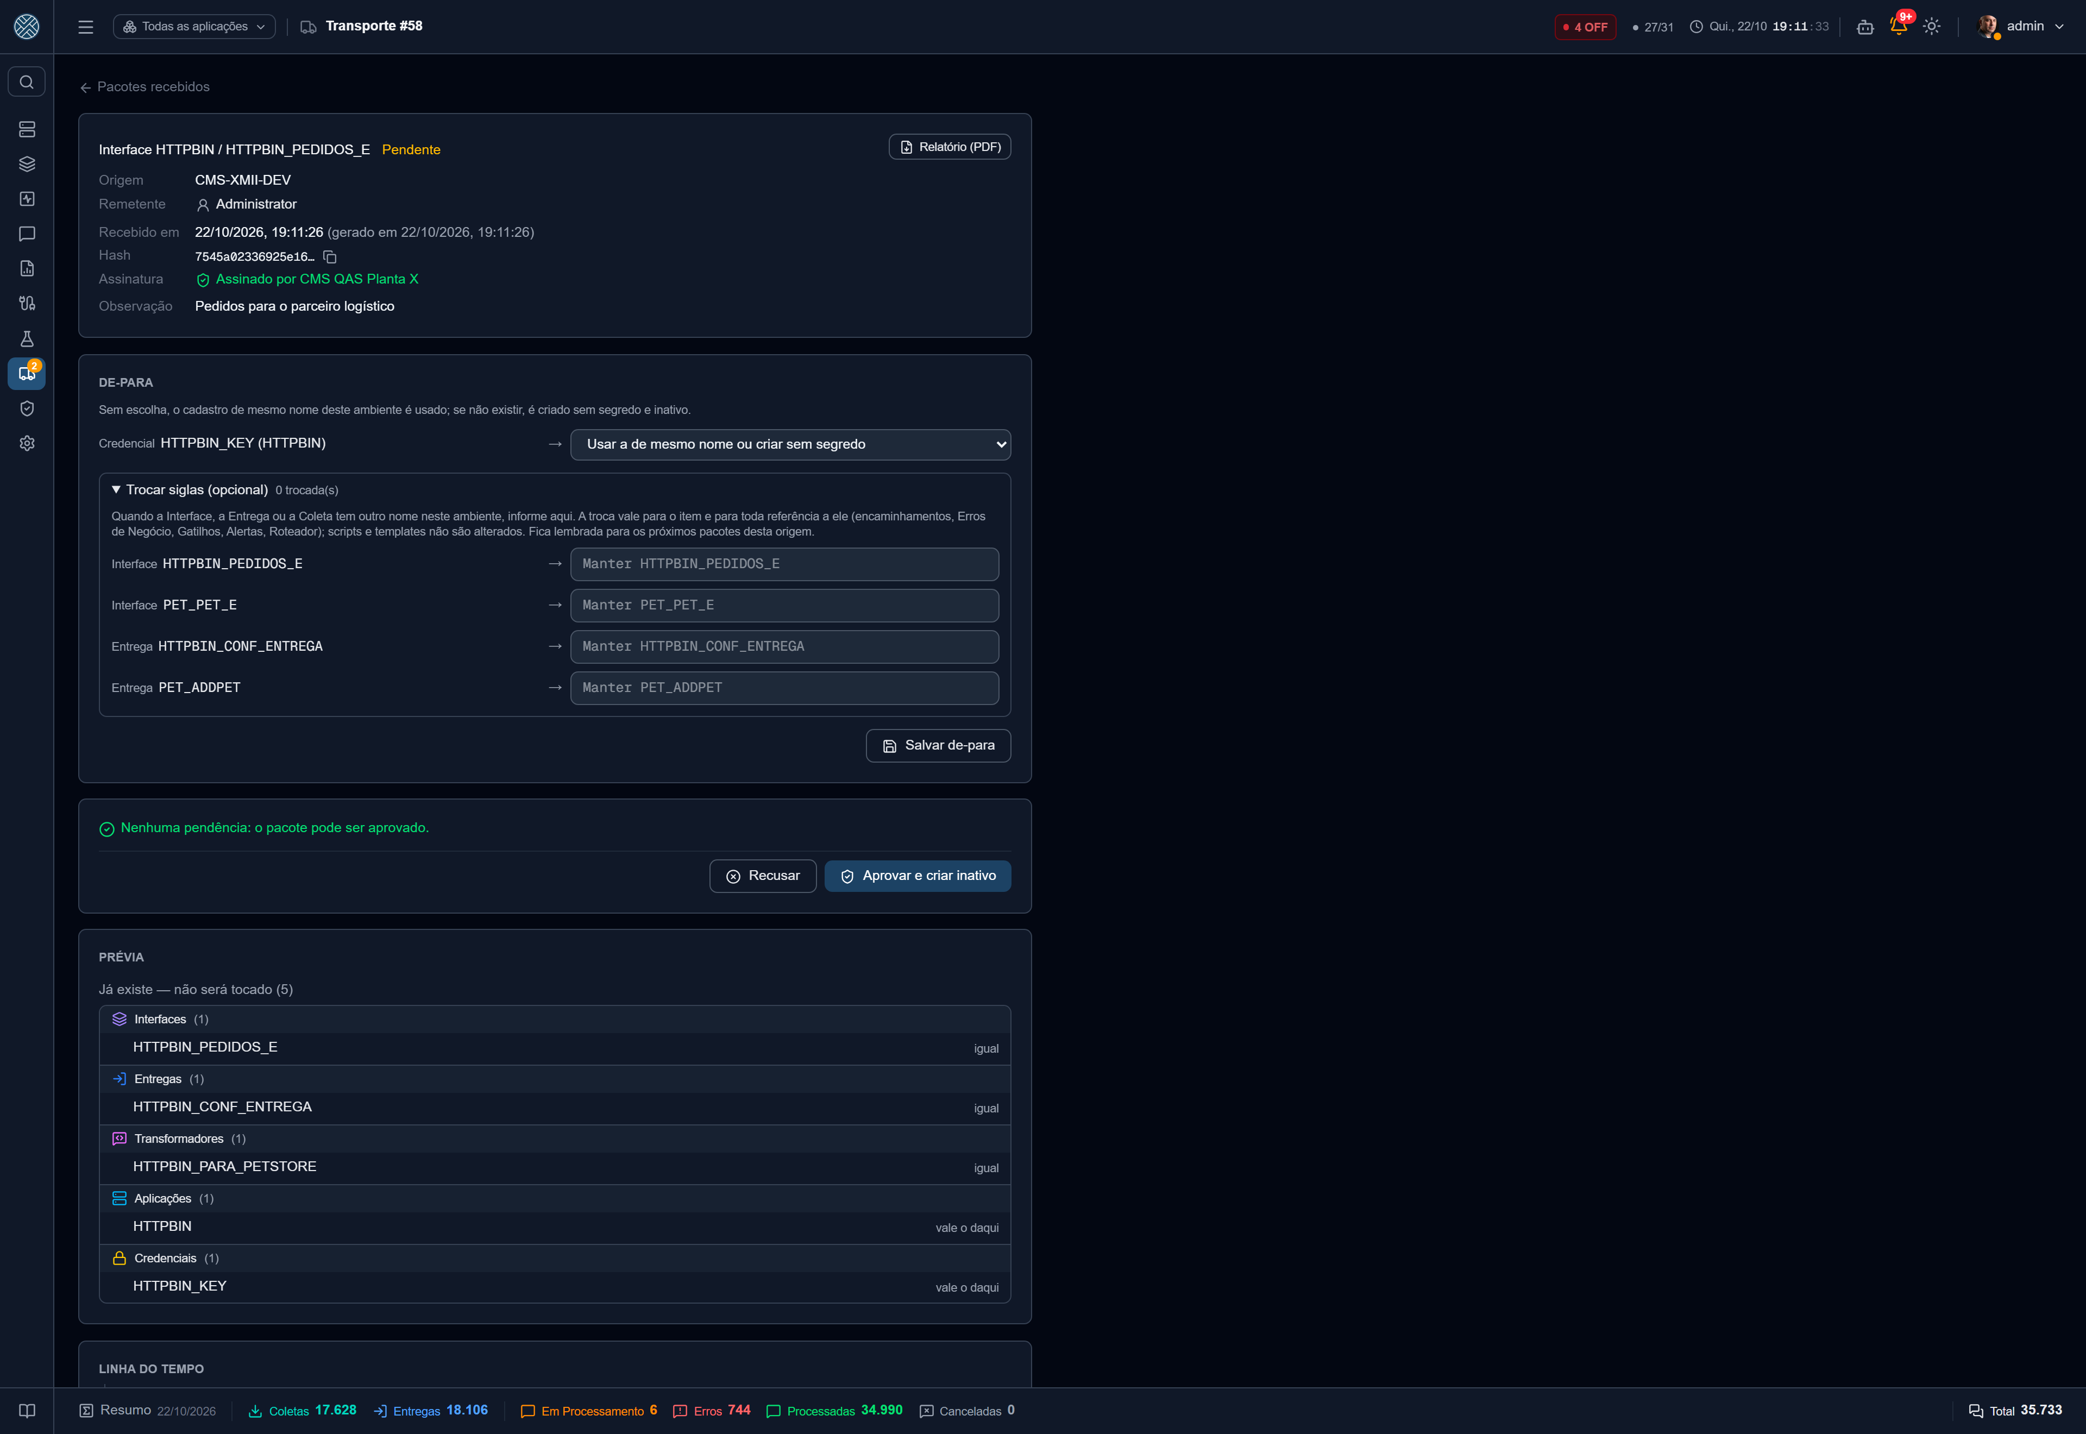Open the shield security icon in sidebar

click(27, 409)
